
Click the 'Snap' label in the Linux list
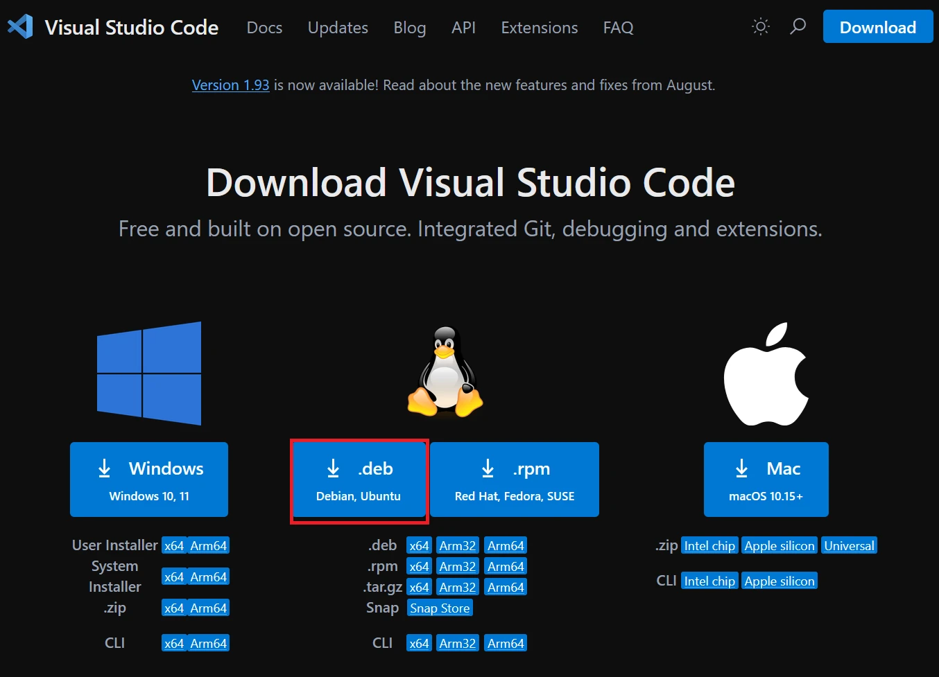(382, 608)
